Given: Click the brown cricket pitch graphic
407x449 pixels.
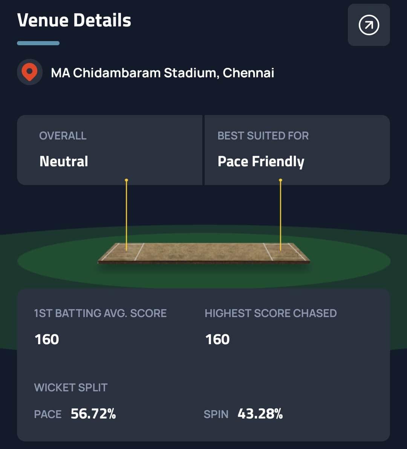Looking at the screenshot, I should coord(203,253).
